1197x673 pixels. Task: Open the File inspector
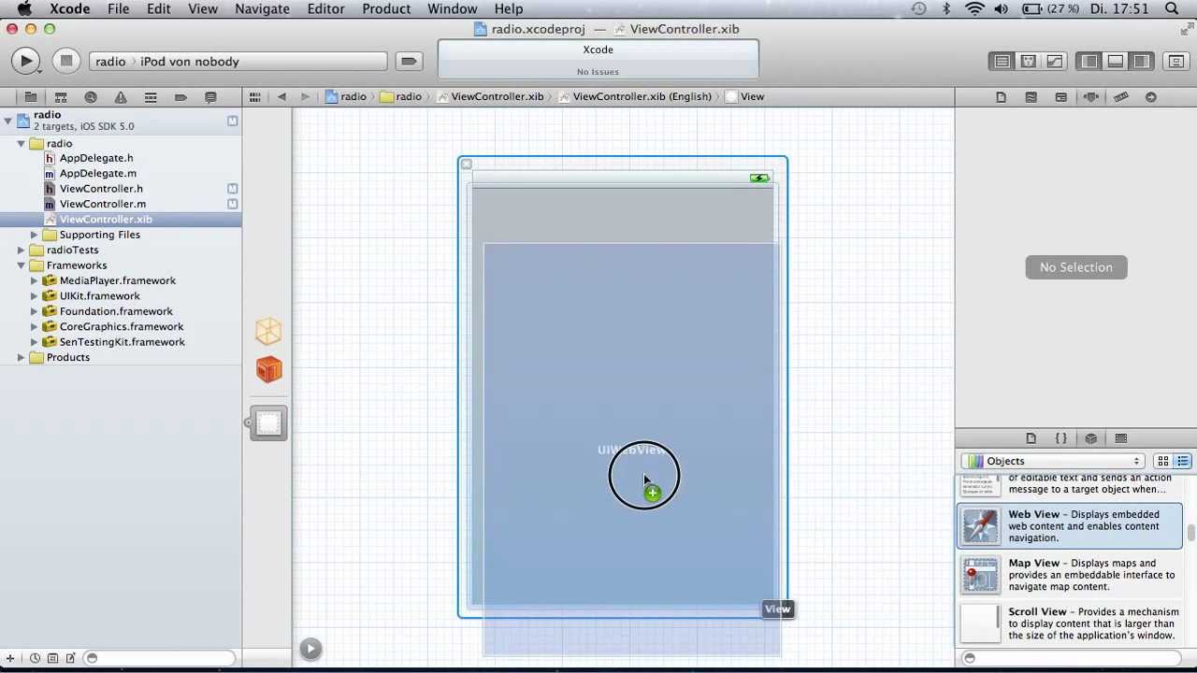(x=1001, y=97)
